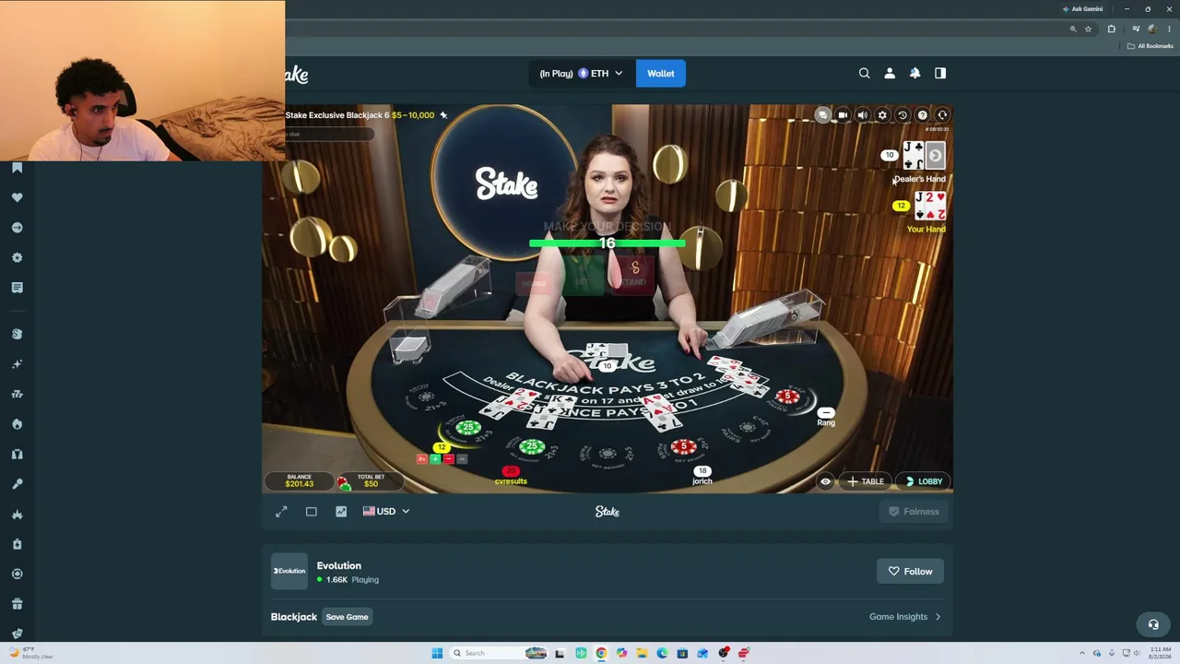Open the help question mark icon

[922, 115]
